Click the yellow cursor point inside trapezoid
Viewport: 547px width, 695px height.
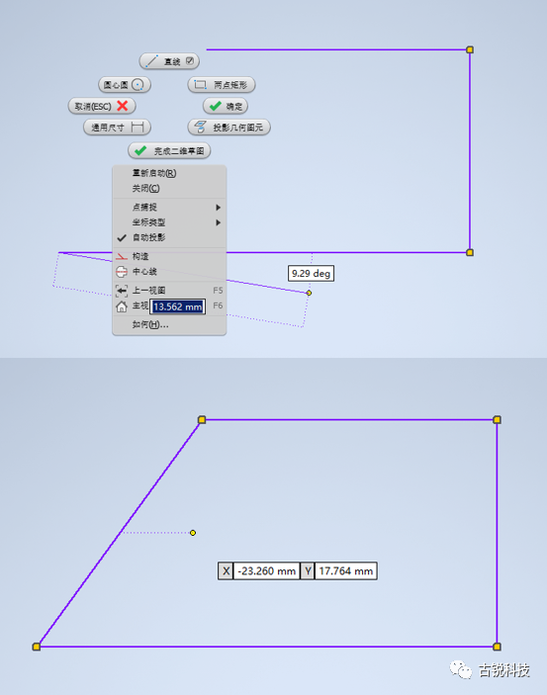point(193,533)
